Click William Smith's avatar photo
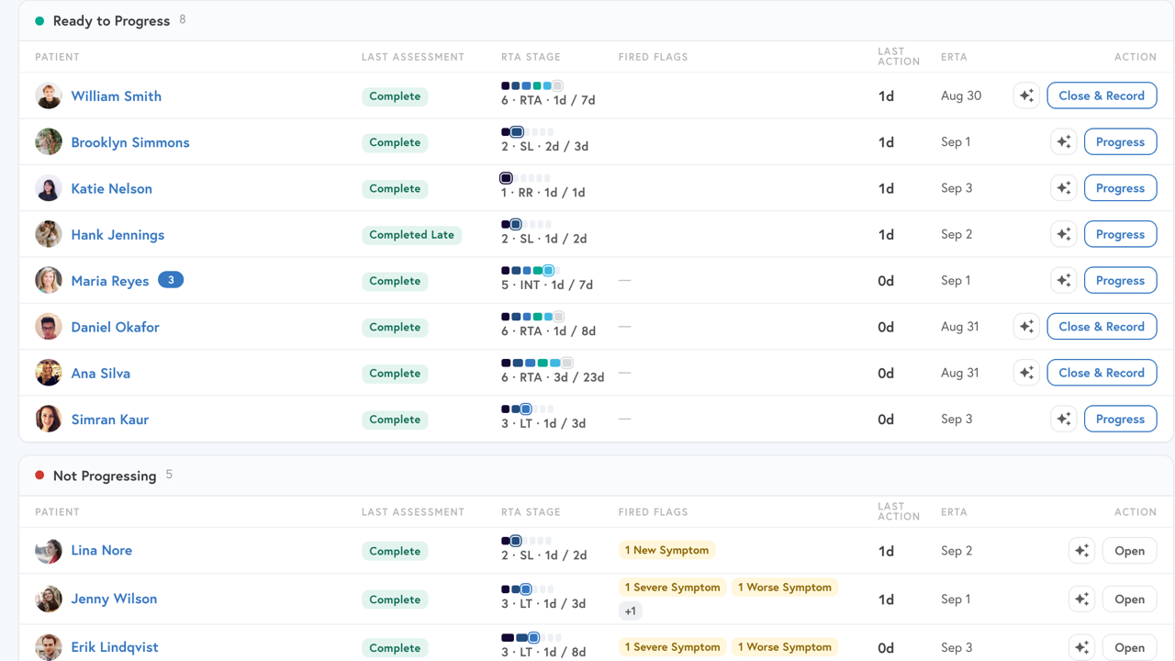Image resolution: width=1175 pixels, height=661 pixels. (x=49, y=95)
